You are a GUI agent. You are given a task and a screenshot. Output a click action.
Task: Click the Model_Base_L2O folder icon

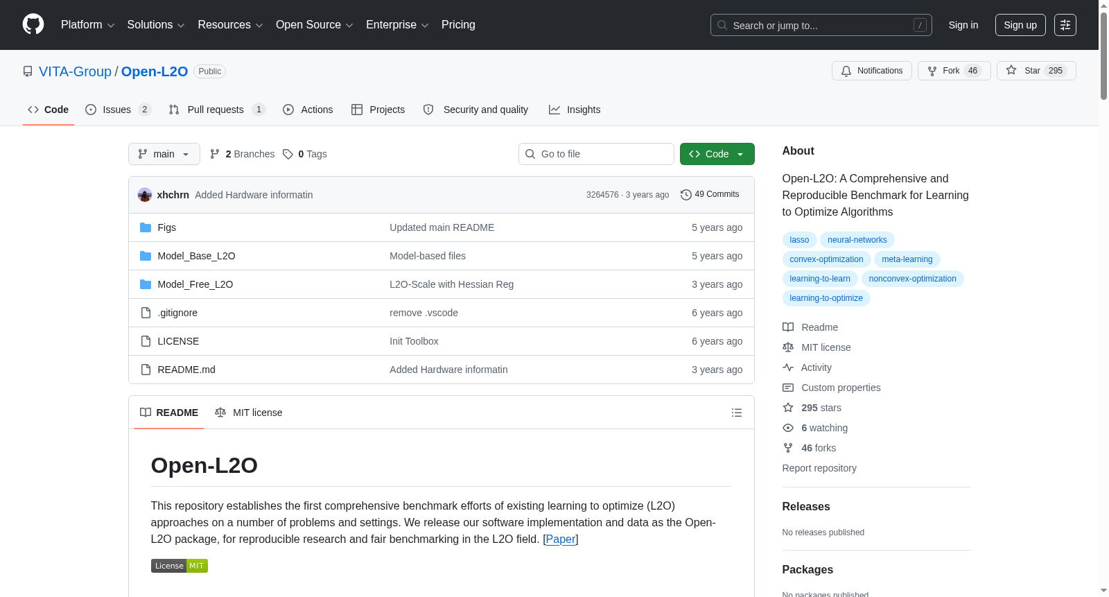[146, 256]
